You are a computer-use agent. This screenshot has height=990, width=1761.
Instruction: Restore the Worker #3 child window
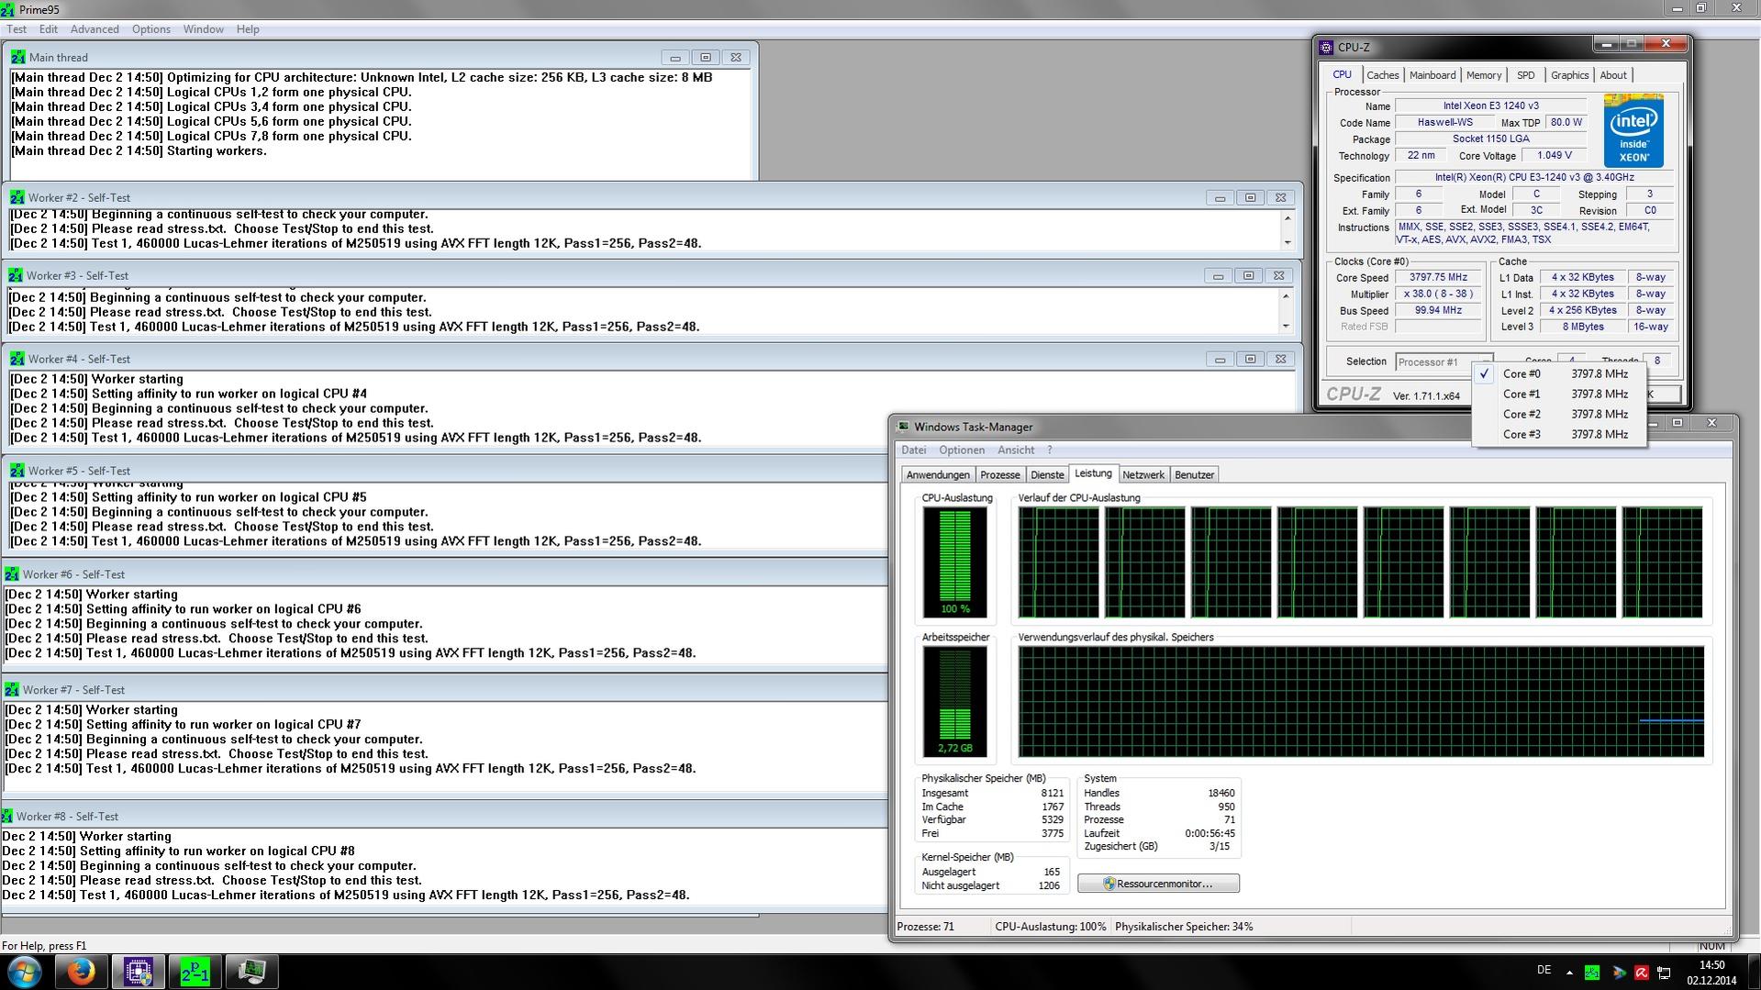point(1248,276)
